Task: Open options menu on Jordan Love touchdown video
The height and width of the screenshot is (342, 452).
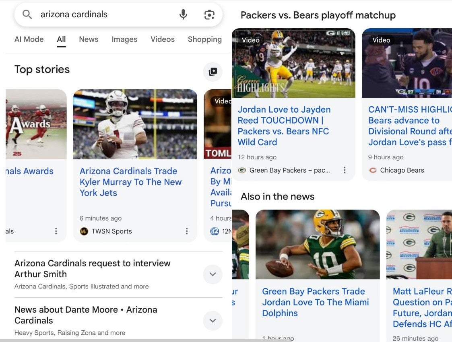Action: (x=345, y=170)
